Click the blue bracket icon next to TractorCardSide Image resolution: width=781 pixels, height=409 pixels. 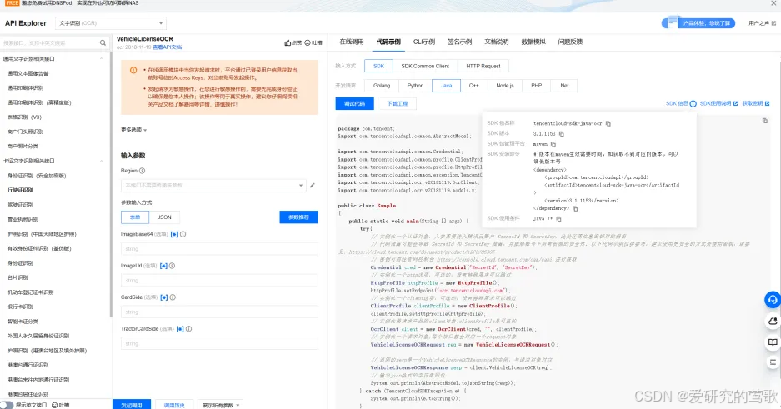coord(180,329)
